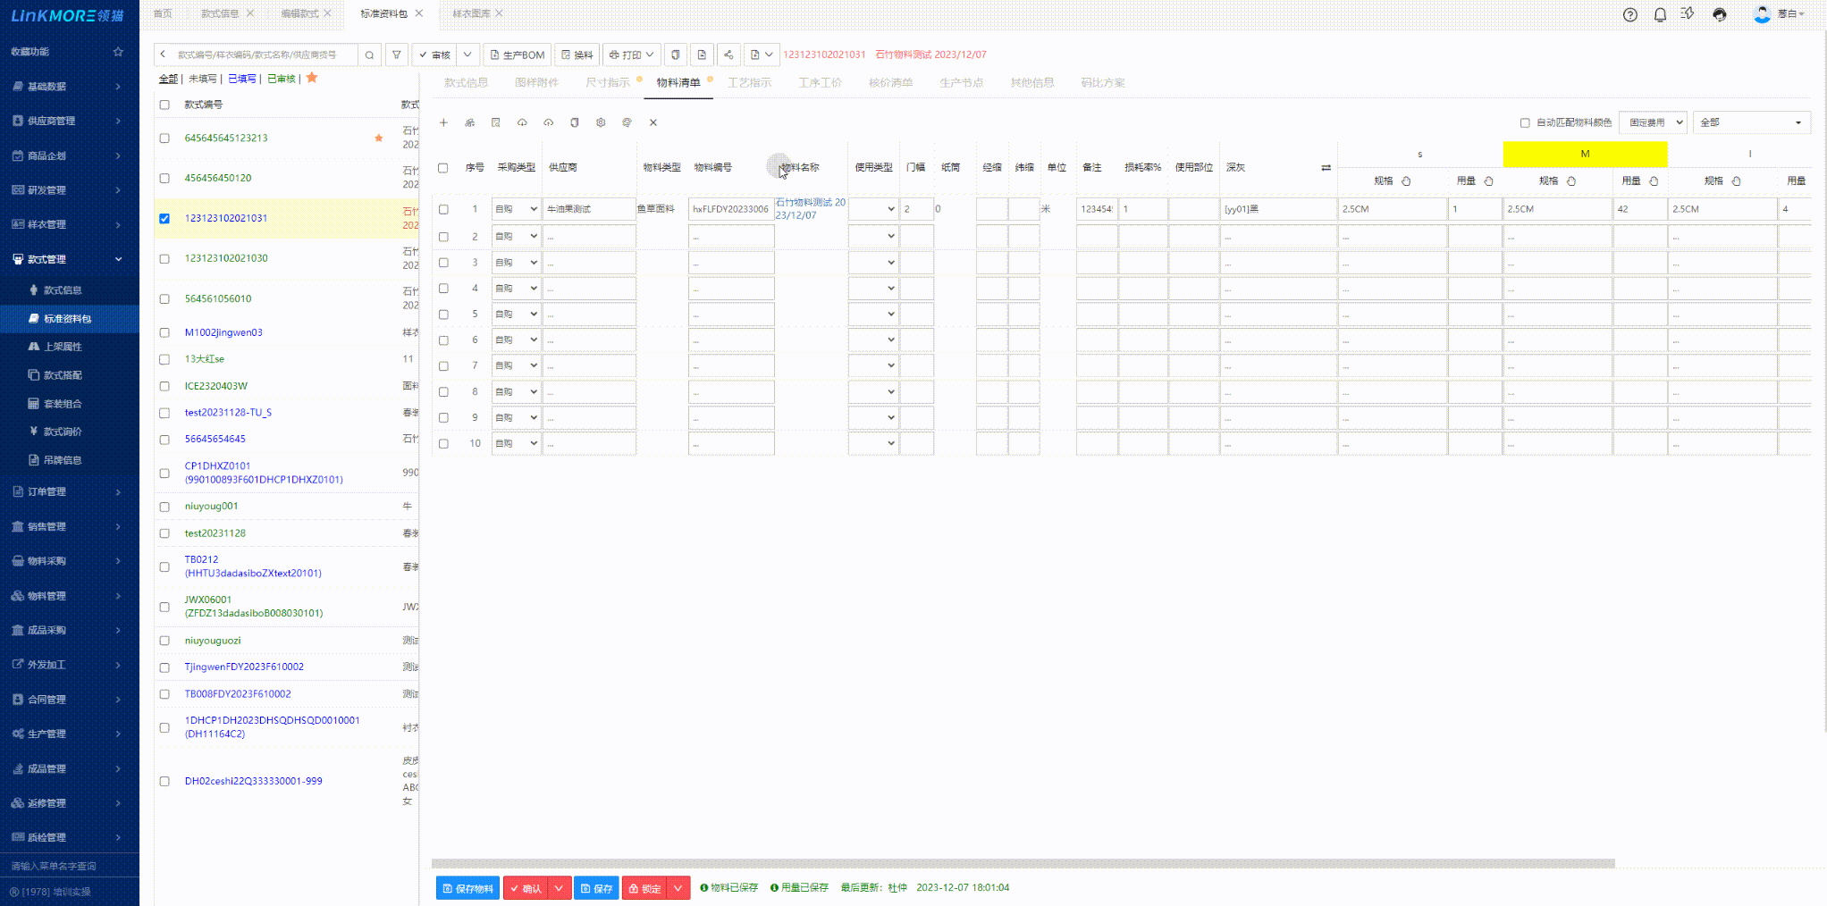Expand 订单管理 in the sidebar
This screenshot has height=906, width=1827.
(68, 491)
